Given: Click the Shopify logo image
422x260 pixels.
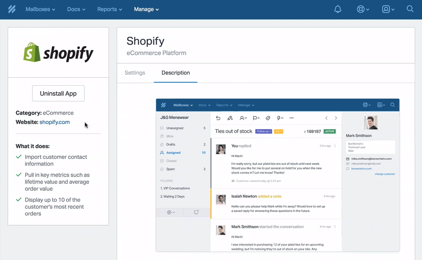Looking at the screenshot, I should (58, 52).
